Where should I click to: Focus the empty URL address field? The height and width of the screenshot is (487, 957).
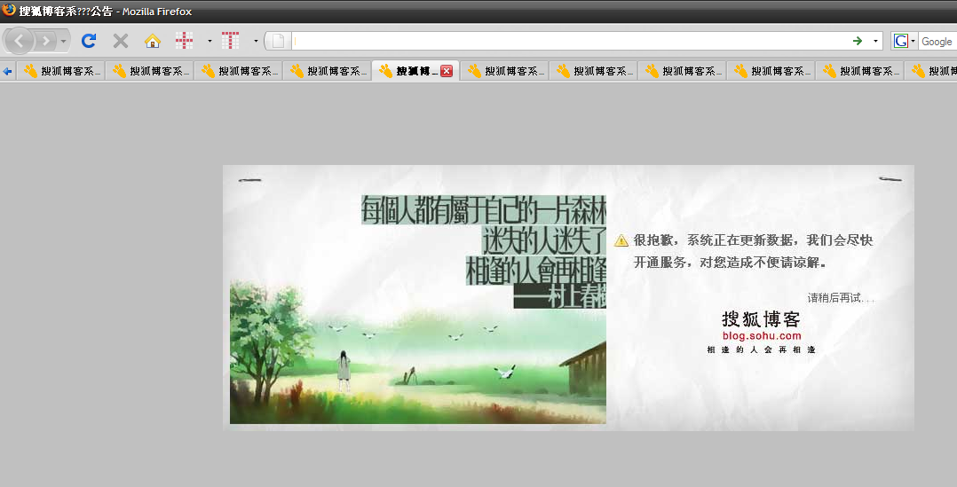pos(571,41)
